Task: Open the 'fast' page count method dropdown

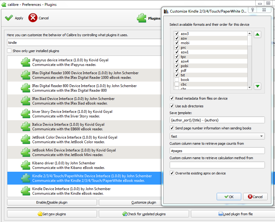Action: coord(217,136)
